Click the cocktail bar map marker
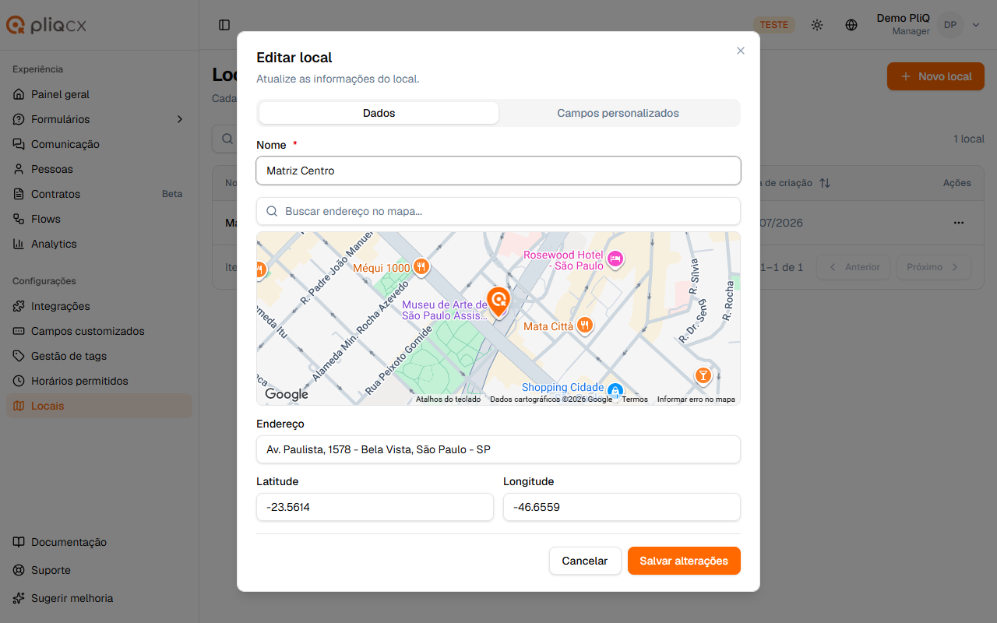This screenshot has width=997, height=623. (703, 377)
